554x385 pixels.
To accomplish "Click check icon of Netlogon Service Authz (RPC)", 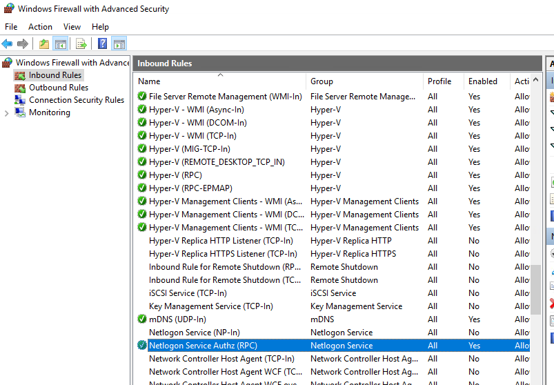I will pyautogui.click(x=142, y=345).
